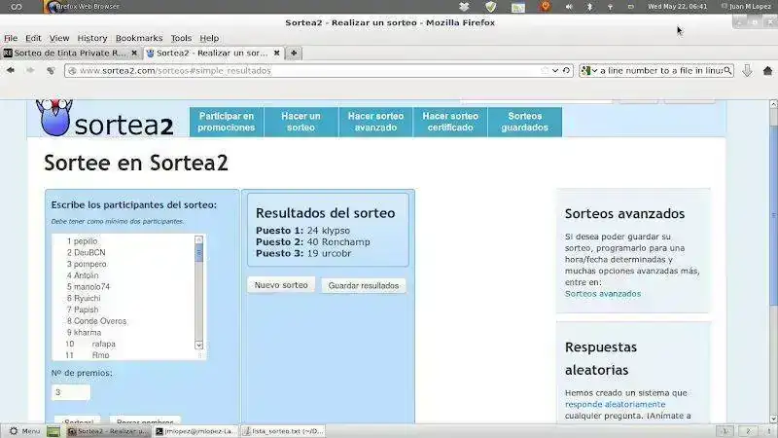The height and width of the screenshot is (438, 778).
Task: Click the result 'Puesto 1: 24 klypso'
Action: tap(302, 231)
